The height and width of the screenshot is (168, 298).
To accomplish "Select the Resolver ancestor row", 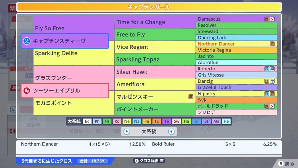I will (236, 25).
